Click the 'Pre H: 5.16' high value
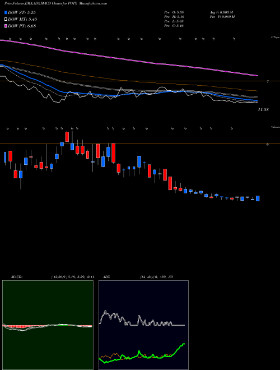 (x=174, y=17)
